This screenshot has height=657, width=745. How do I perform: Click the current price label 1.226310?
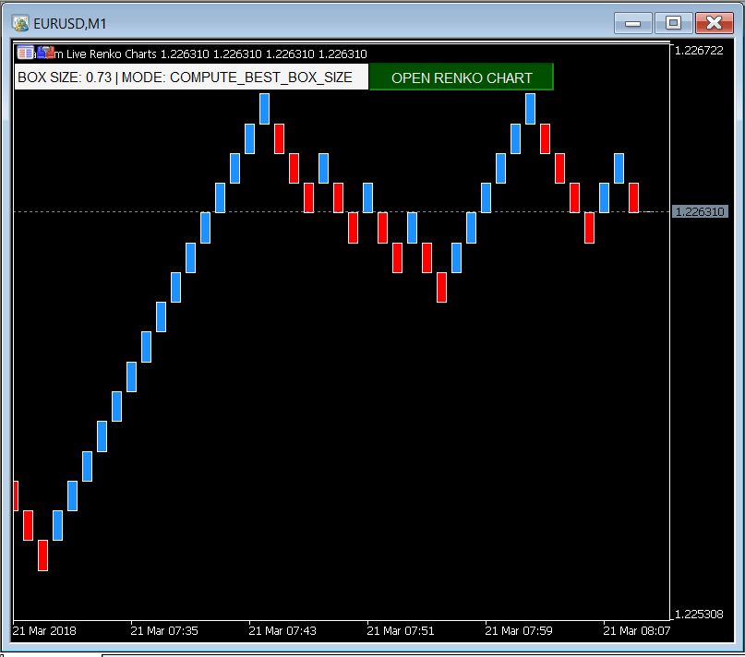[x=700, y=212]
